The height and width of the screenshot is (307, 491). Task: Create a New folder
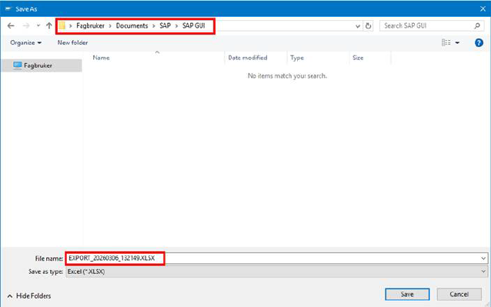coord(72,42)
